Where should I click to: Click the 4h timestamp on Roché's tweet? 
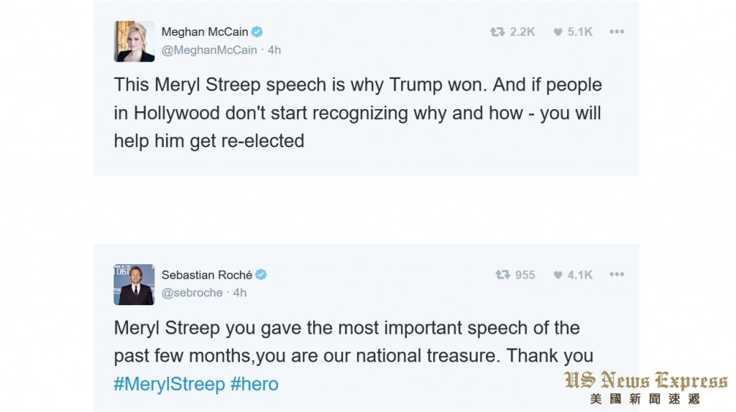pyautogui.click(x=239, y=293)
